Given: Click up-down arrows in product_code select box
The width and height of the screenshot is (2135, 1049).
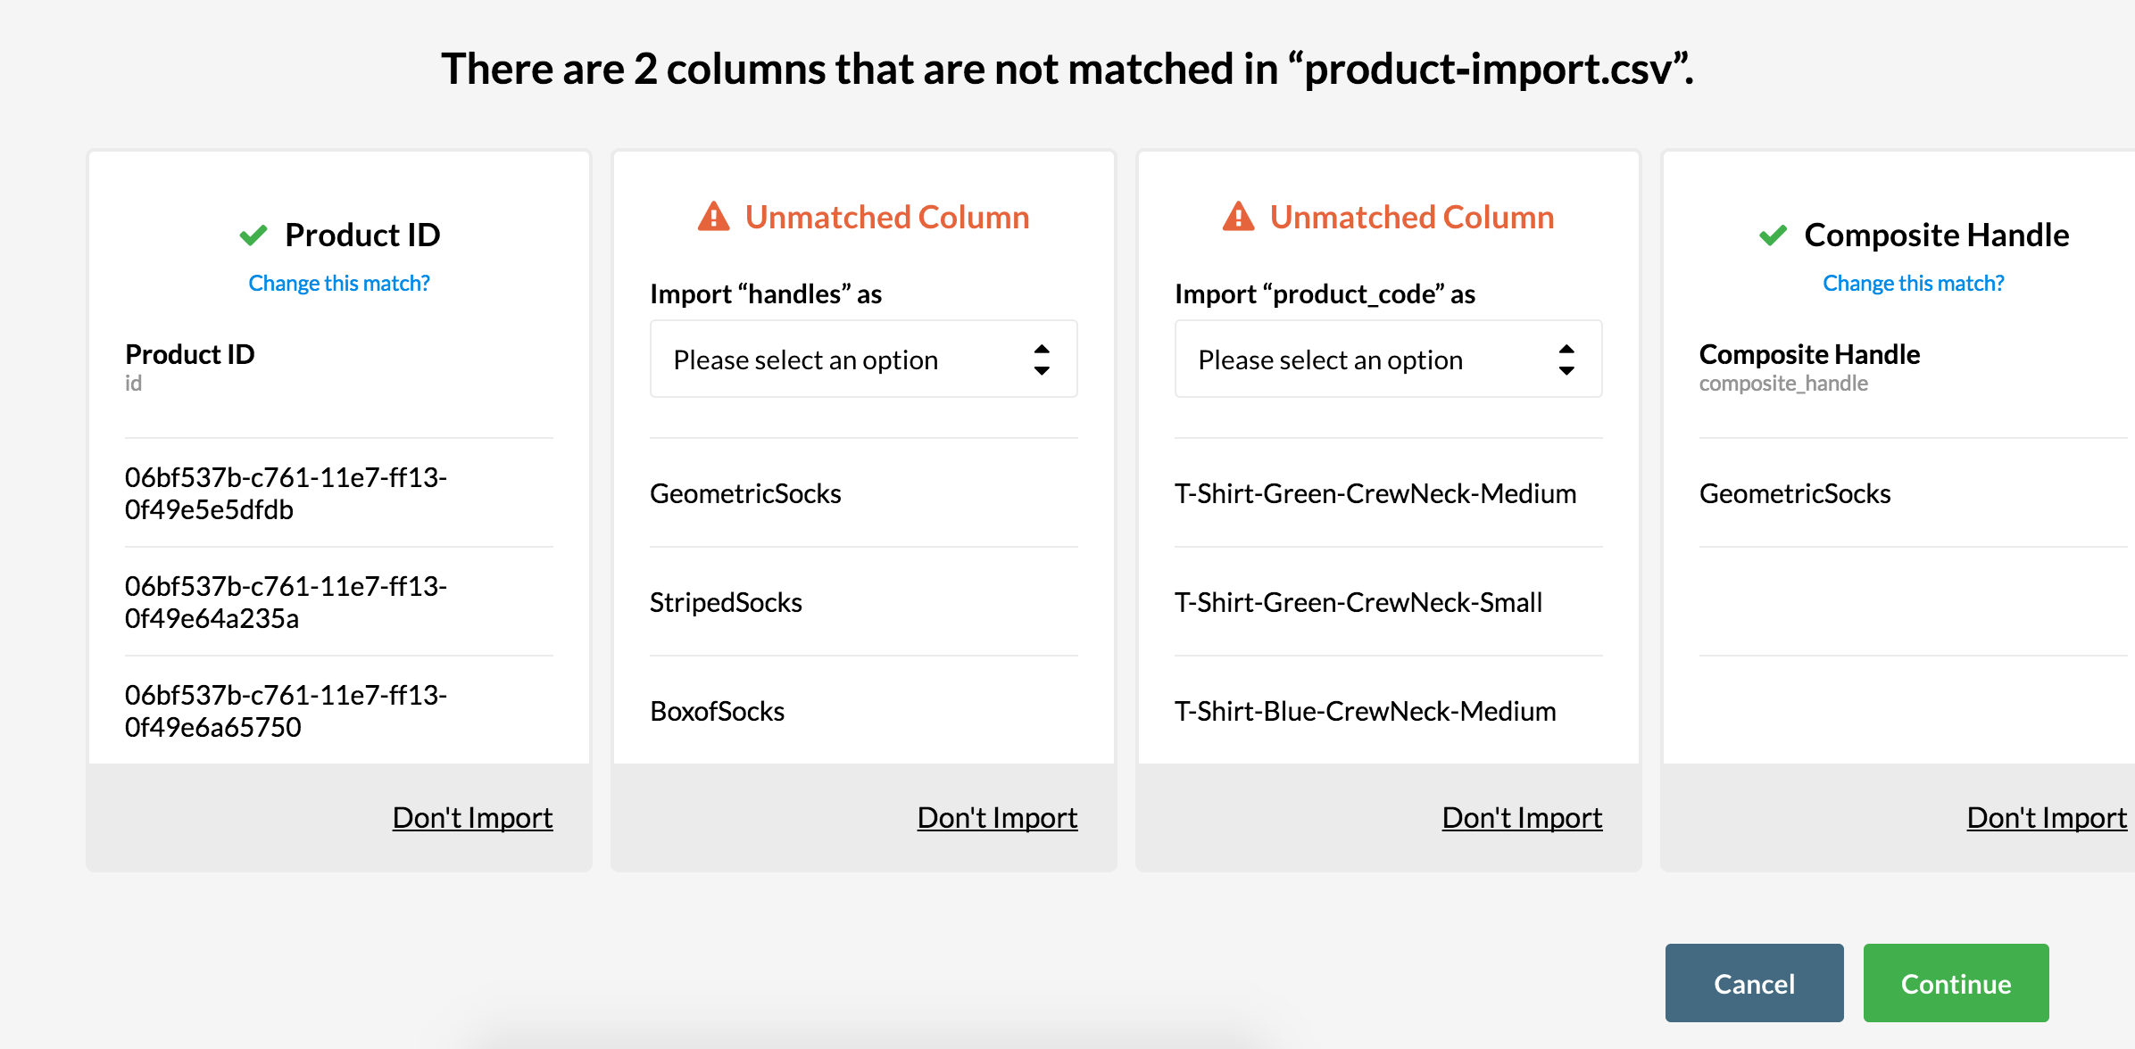Looking at the screenshot, I should click(x=1566, y=359).
